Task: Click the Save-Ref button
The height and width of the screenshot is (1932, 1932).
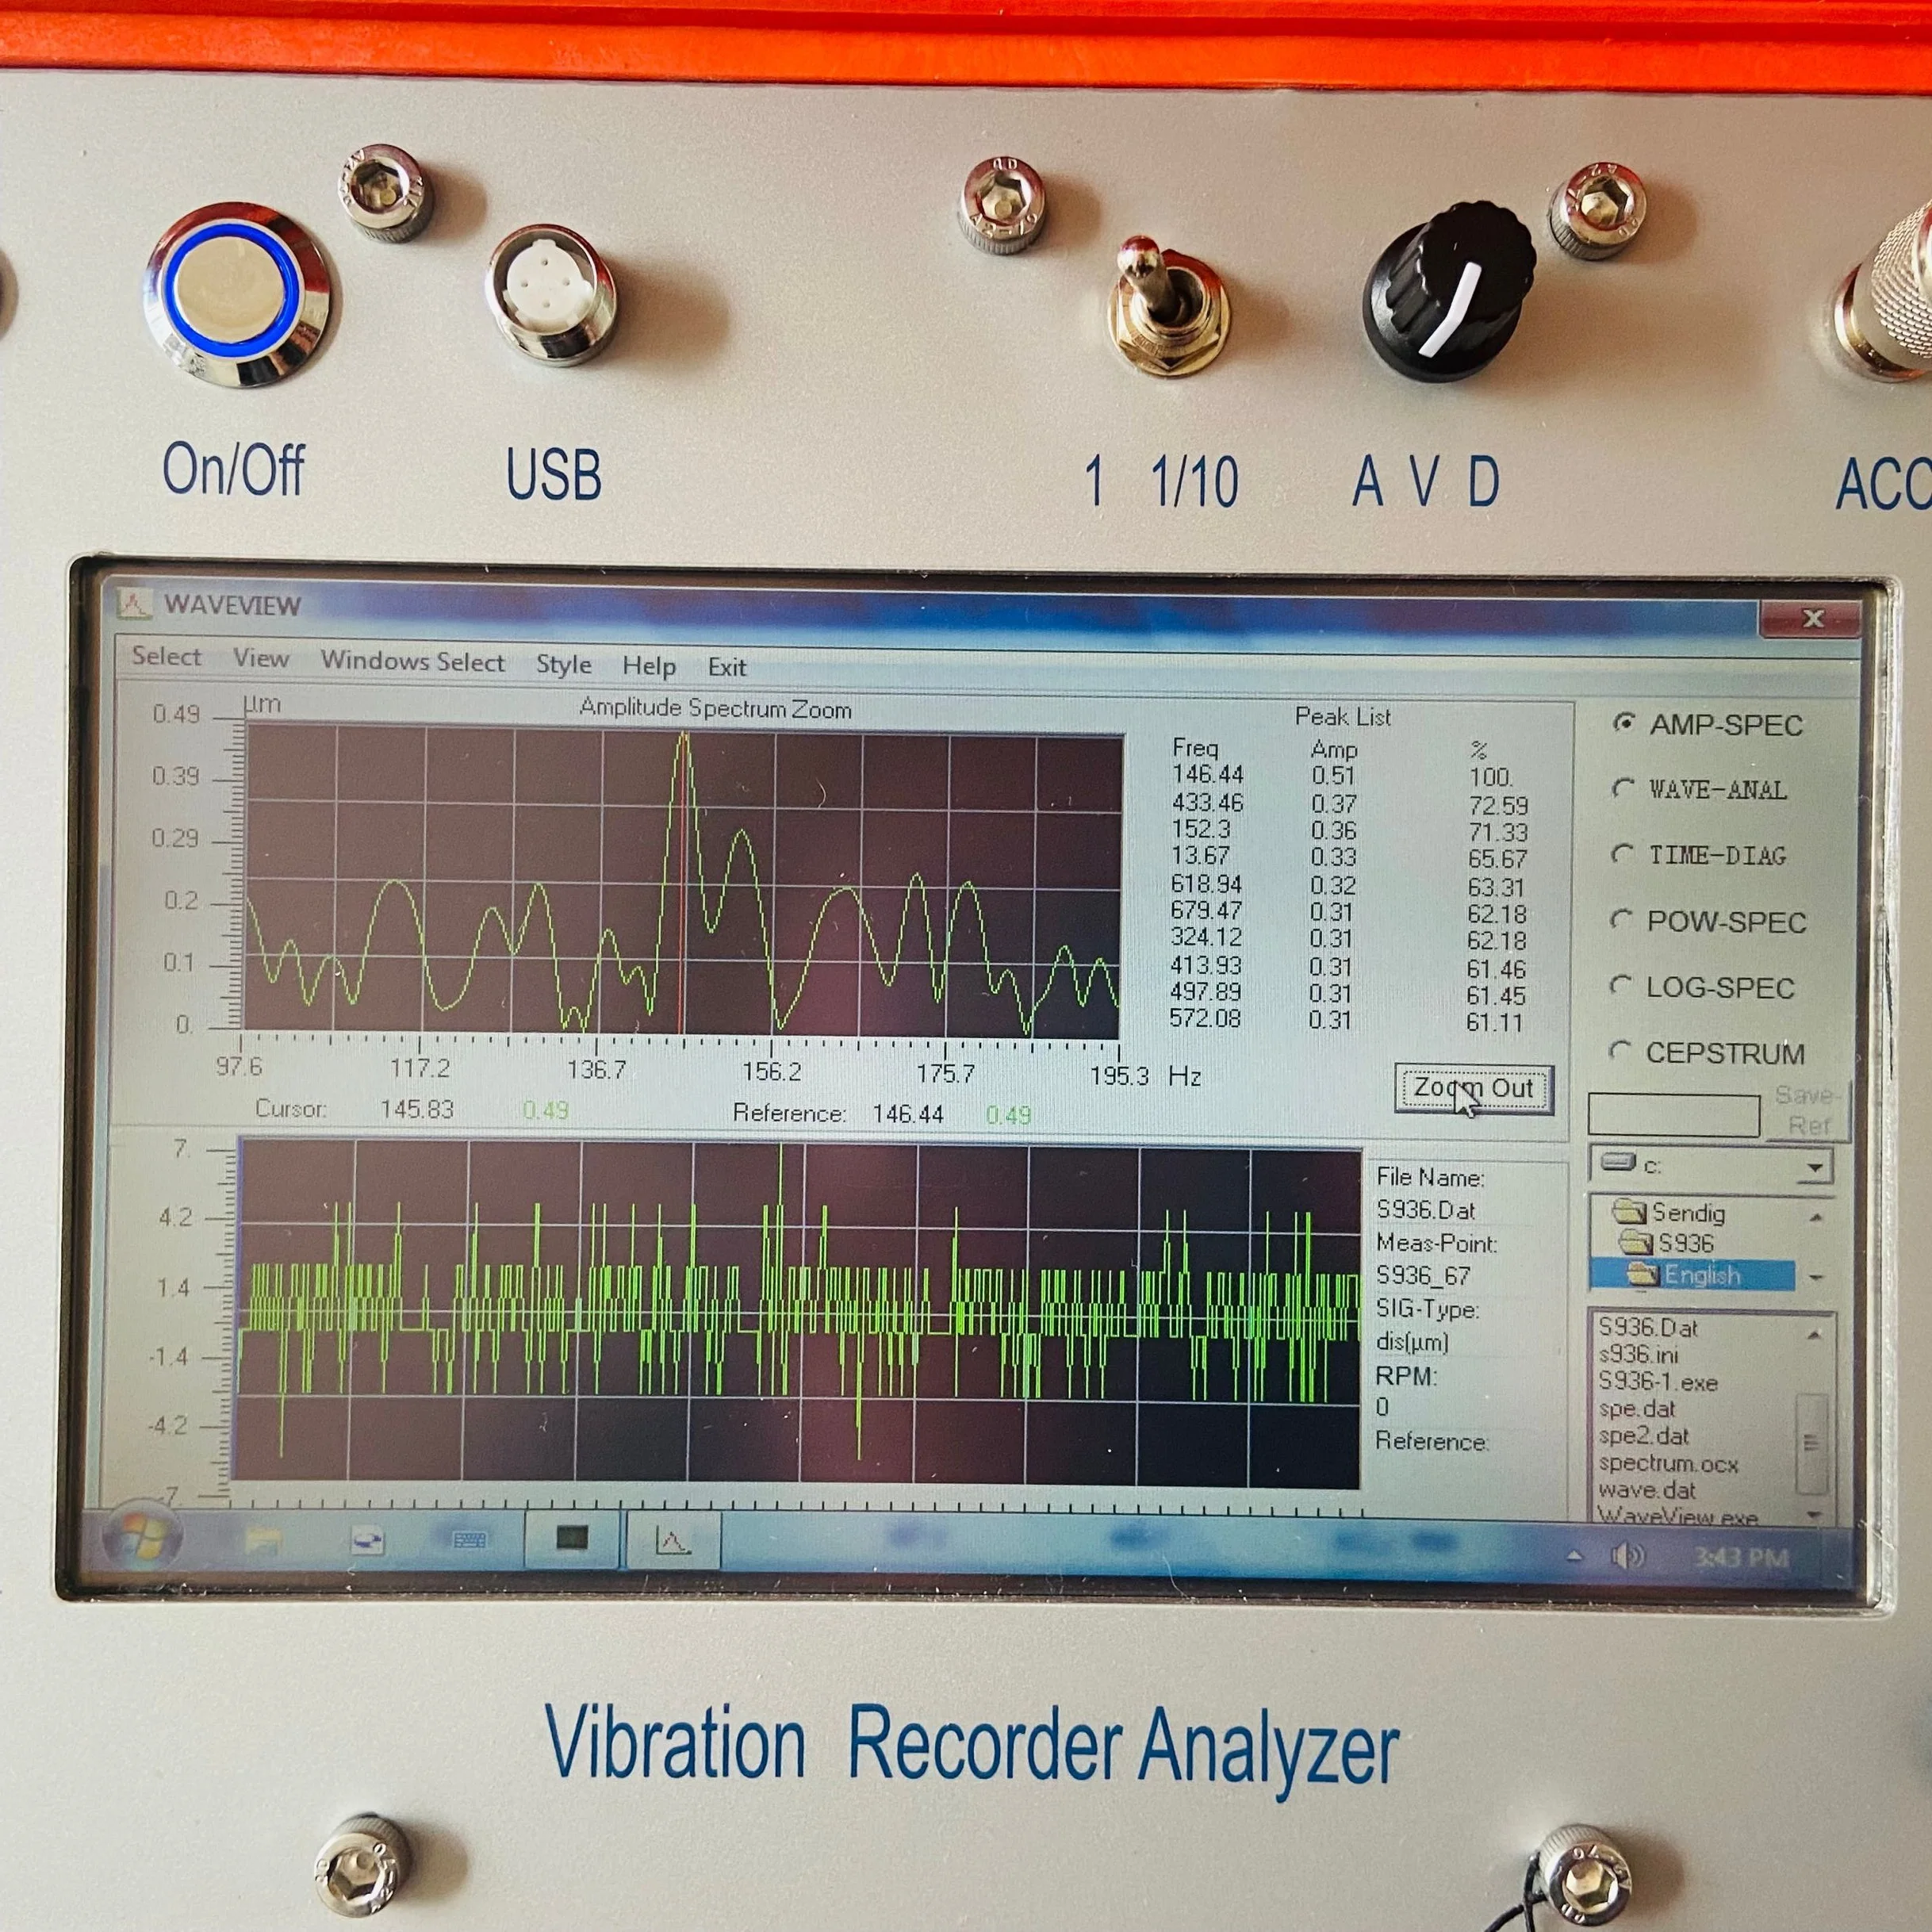Action: coord(1805,1107)
